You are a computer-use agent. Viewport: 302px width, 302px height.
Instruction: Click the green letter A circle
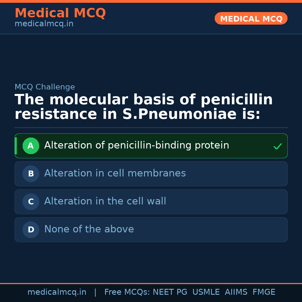[x=31, y=146]
